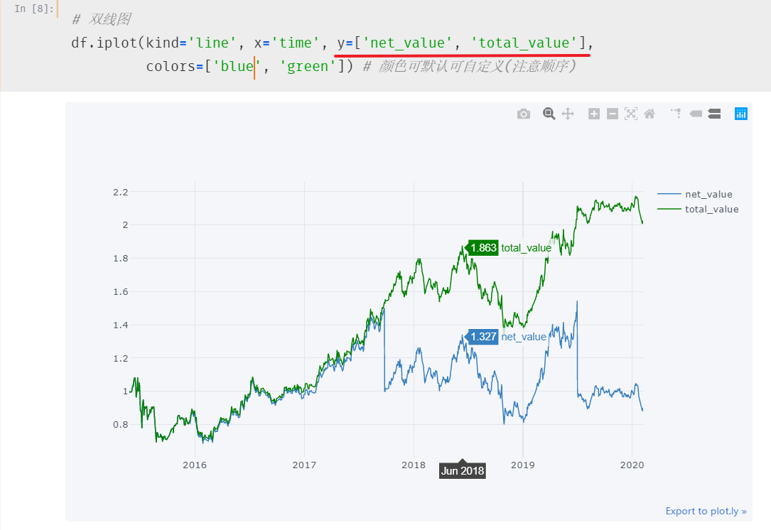Select the Jun 2018 axis label marker
The width and height of the screenshot is (771, 530).
tap(462, 470)
